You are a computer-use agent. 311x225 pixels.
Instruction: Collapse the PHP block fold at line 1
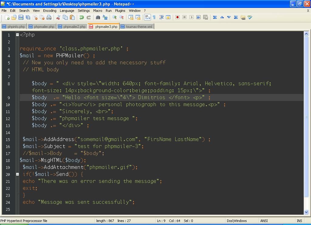pos(17,35)
